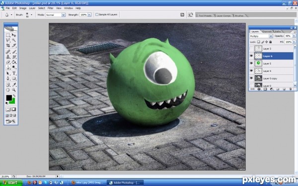The width and height of the screenshot is (298, 186).
Task: Pick the Zoom tool in the toolbox
Action: point(14,90)
